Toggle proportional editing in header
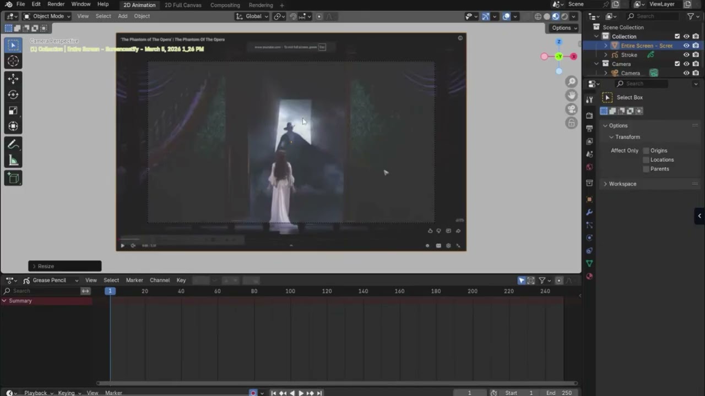This screenshot has width=705, height=396. 319,16
